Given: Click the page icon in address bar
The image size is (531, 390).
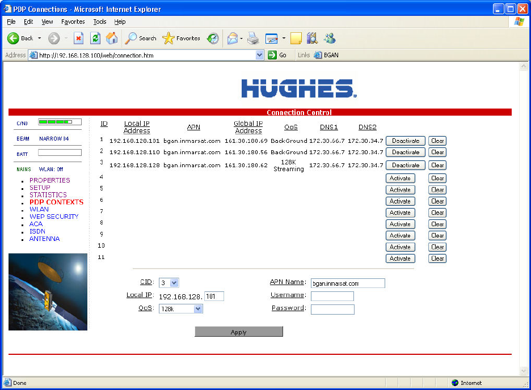Looking at the screenshot, I should 33,55.
